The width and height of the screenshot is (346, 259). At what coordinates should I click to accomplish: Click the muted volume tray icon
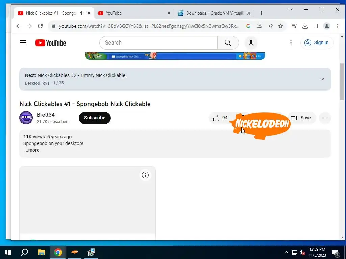302,252
